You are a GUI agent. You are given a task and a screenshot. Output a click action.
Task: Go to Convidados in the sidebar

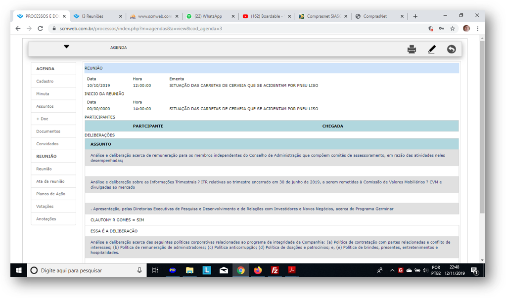pos(47,144)
